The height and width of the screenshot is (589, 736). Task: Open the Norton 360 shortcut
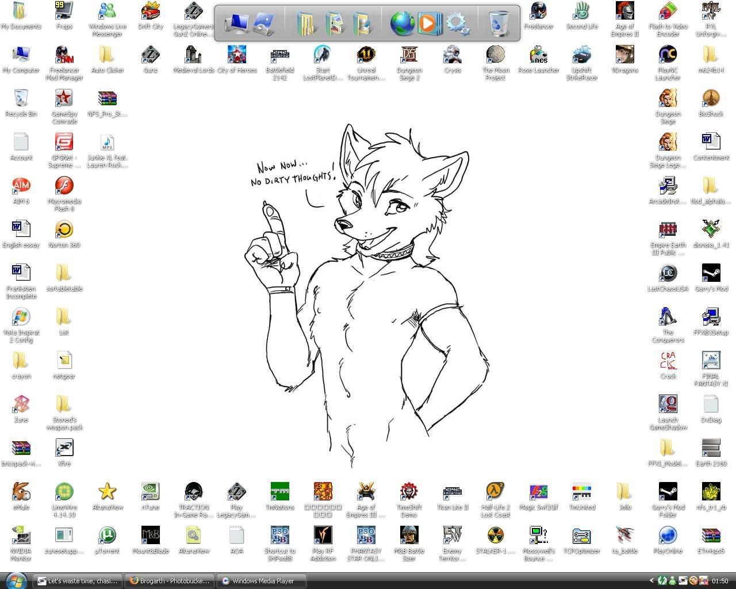64,230
